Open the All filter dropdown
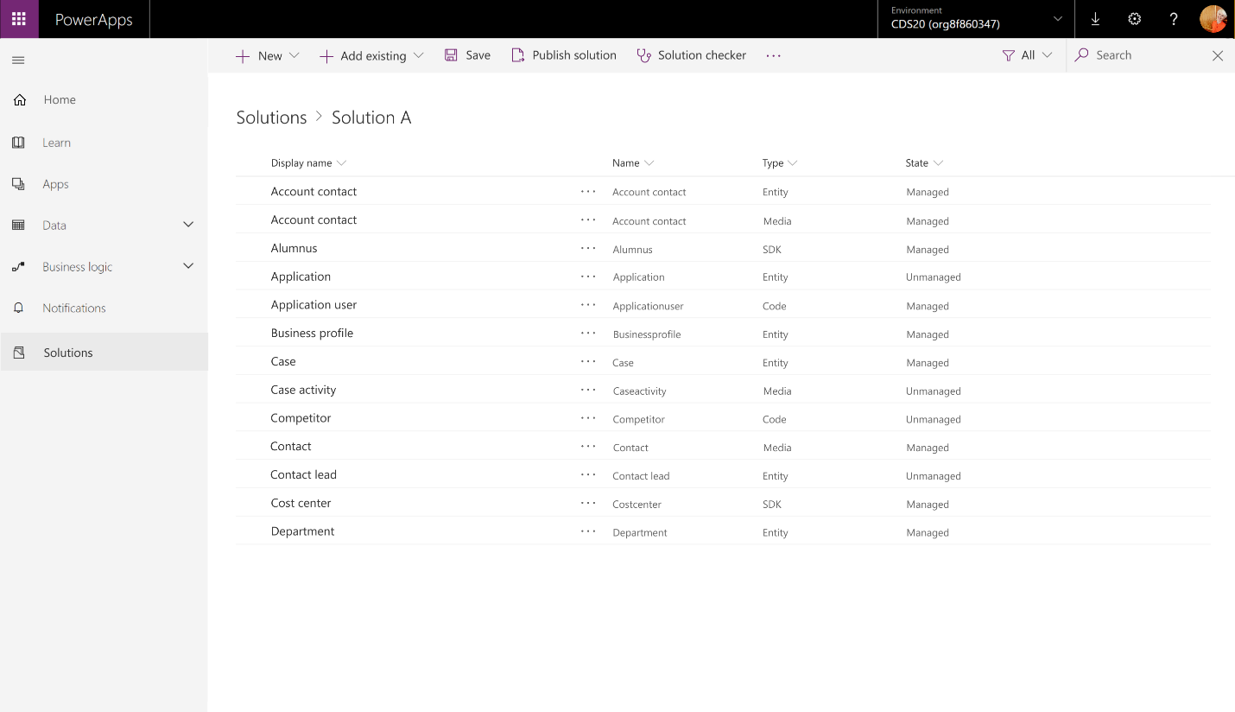The image size is (1235, 712). pos(1027,55)
